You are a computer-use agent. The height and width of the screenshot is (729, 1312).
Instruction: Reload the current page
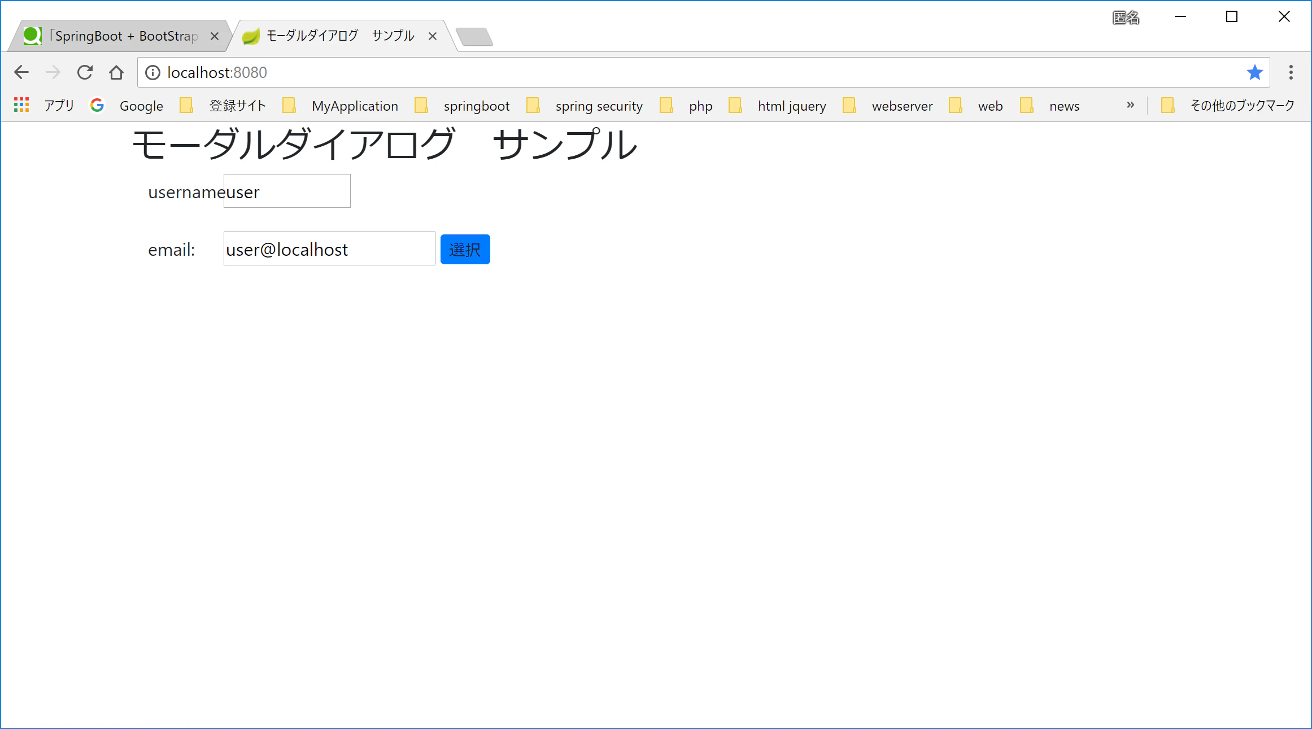coord(85,72)
